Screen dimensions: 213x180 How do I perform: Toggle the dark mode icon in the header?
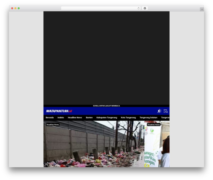[159, 111]
